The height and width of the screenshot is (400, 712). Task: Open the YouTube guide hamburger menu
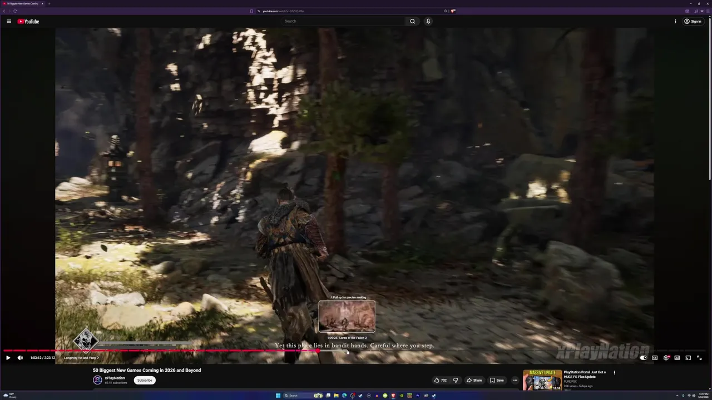(x=9, y=21)
